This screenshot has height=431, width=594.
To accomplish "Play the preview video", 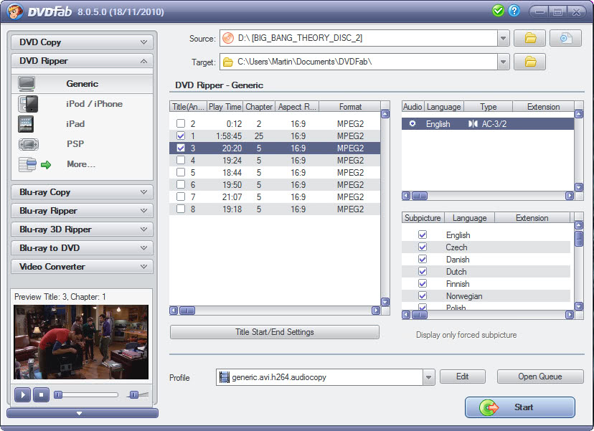I will pos(22,394).
